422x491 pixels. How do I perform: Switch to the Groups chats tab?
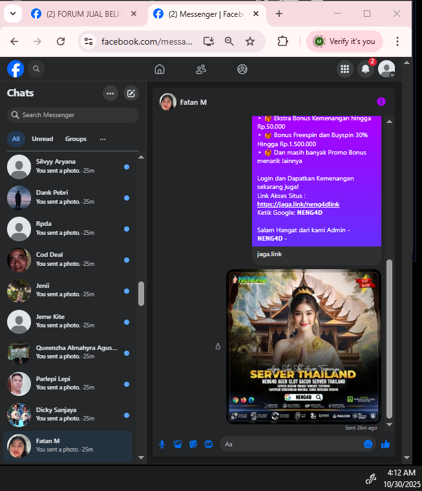point(76,139)
